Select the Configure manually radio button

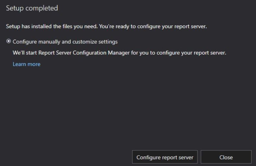8,41
